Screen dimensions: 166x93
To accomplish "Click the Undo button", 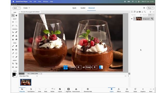I will 39,90.
